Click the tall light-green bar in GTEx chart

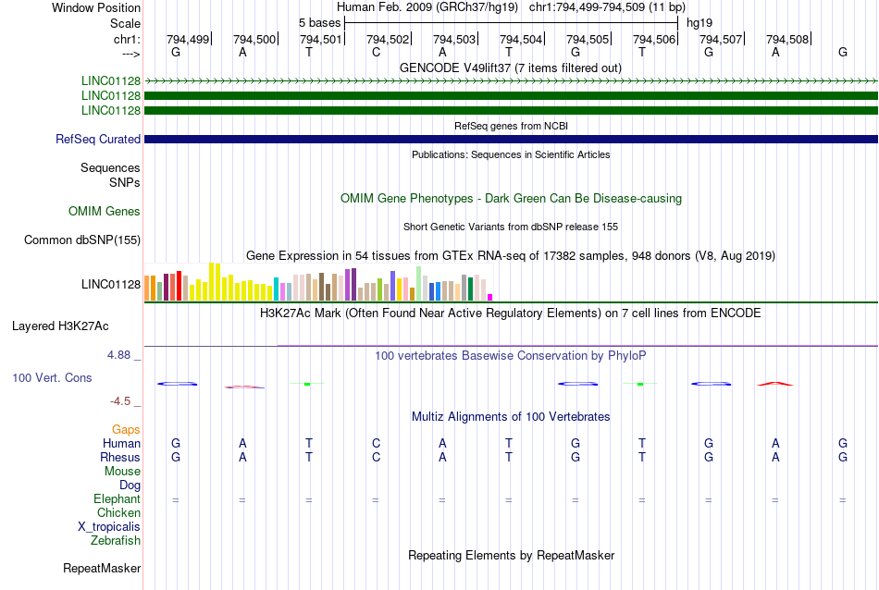(419, 284)
